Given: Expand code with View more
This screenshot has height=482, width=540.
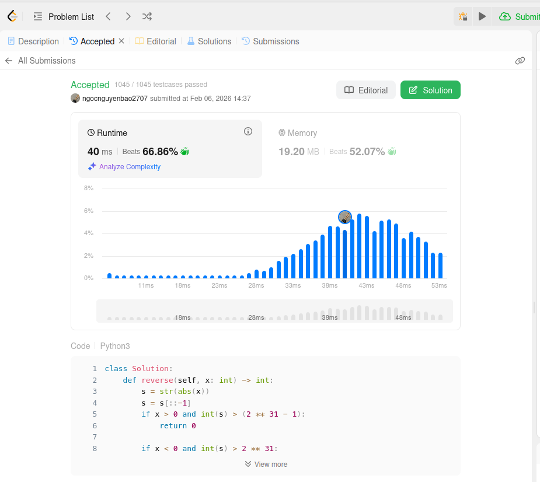Looking at the screenshot, I should (266, 464).
